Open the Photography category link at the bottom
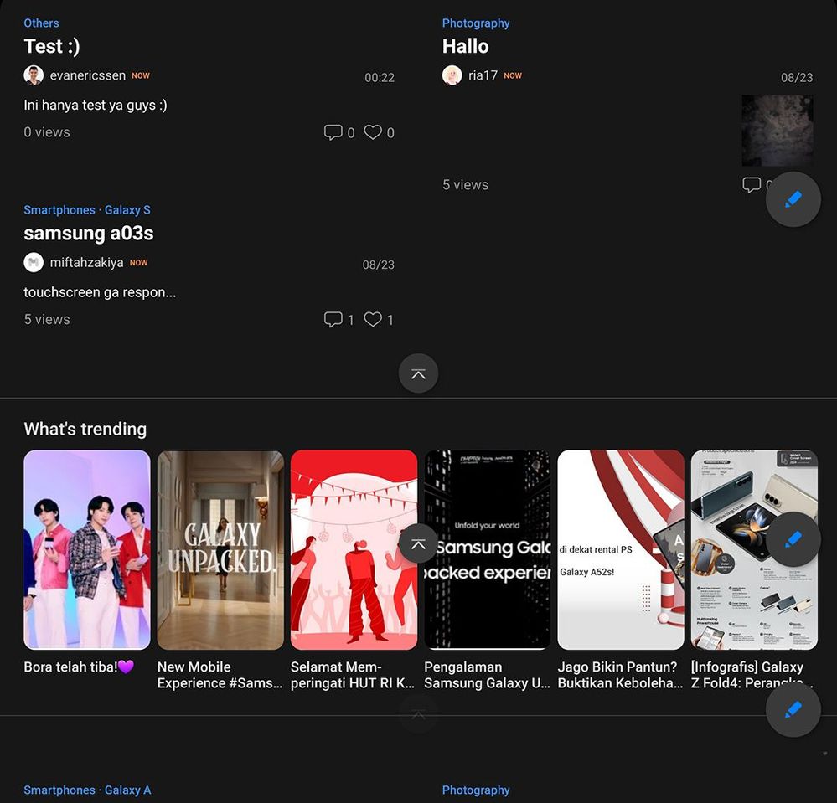The image size is (837, 803). 476,790
